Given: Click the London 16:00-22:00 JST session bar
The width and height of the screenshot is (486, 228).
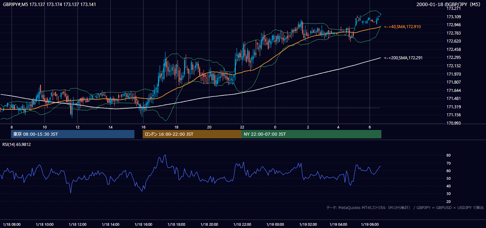Looking at the screenshot, I should [x=192, y=134].
